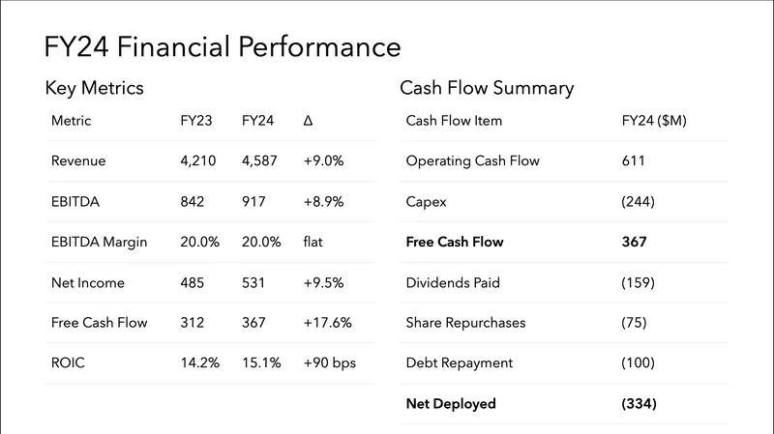The height and width of the screenshot is (434, 774).
Task: Click the FY23 column header
Action: coord(196,121)
